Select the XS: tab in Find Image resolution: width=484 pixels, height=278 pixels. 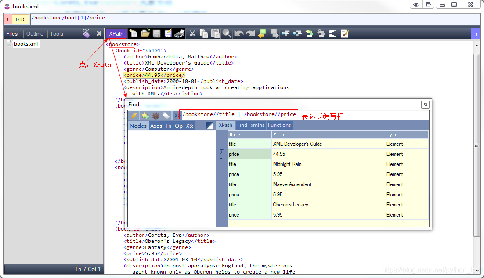point(190,126)
